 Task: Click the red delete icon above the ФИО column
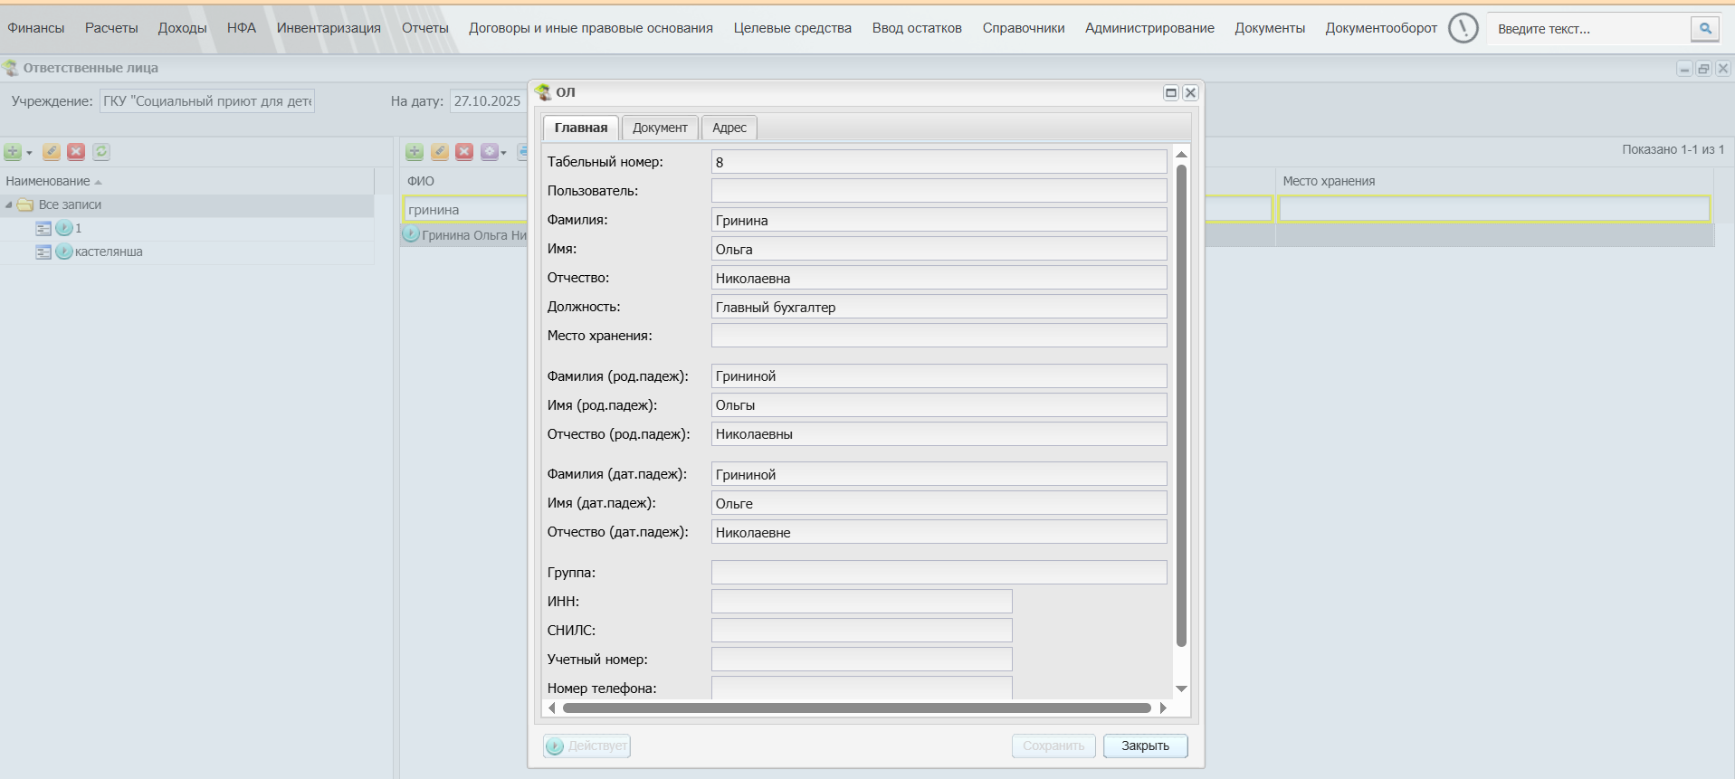(464, 152)
